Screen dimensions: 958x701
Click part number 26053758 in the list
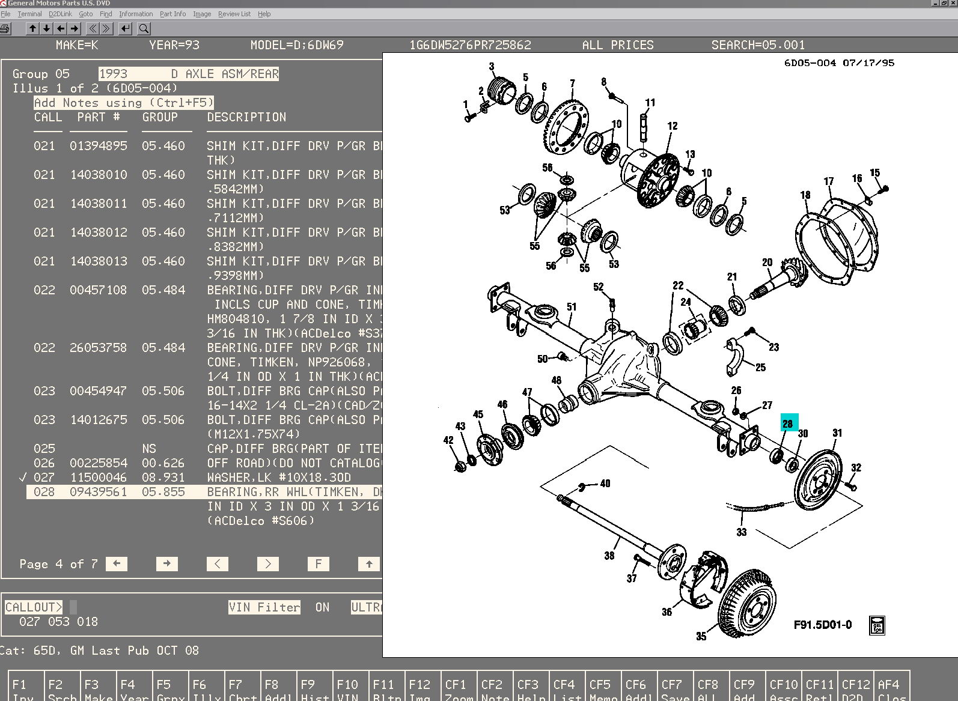click(x=99, y=348)
